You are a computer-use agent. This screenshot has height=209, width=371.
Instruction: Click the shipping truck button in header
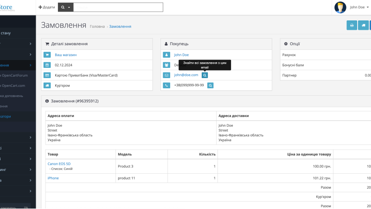pos(363,26)
